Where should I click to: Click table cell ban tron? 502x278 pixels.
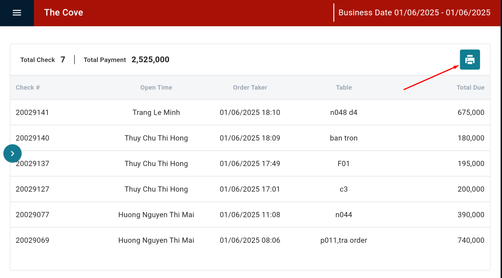click(x=344, y=138)
